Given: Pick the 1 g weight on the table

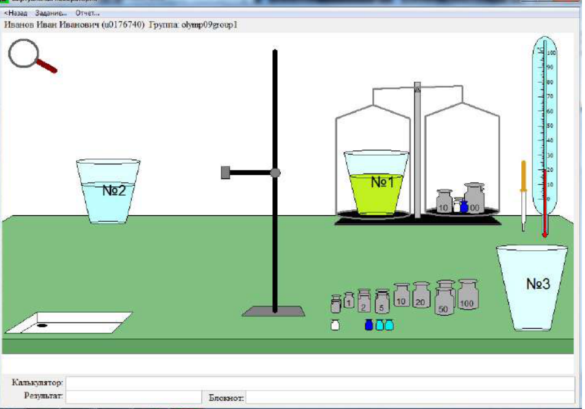Looking at the screenshot, I should pos(349,300).
